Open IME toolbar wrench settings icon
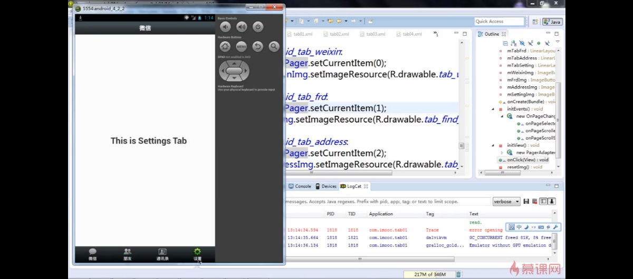This screenshot has height=279, width=633. pyautogui.click(x=555, y=227)
